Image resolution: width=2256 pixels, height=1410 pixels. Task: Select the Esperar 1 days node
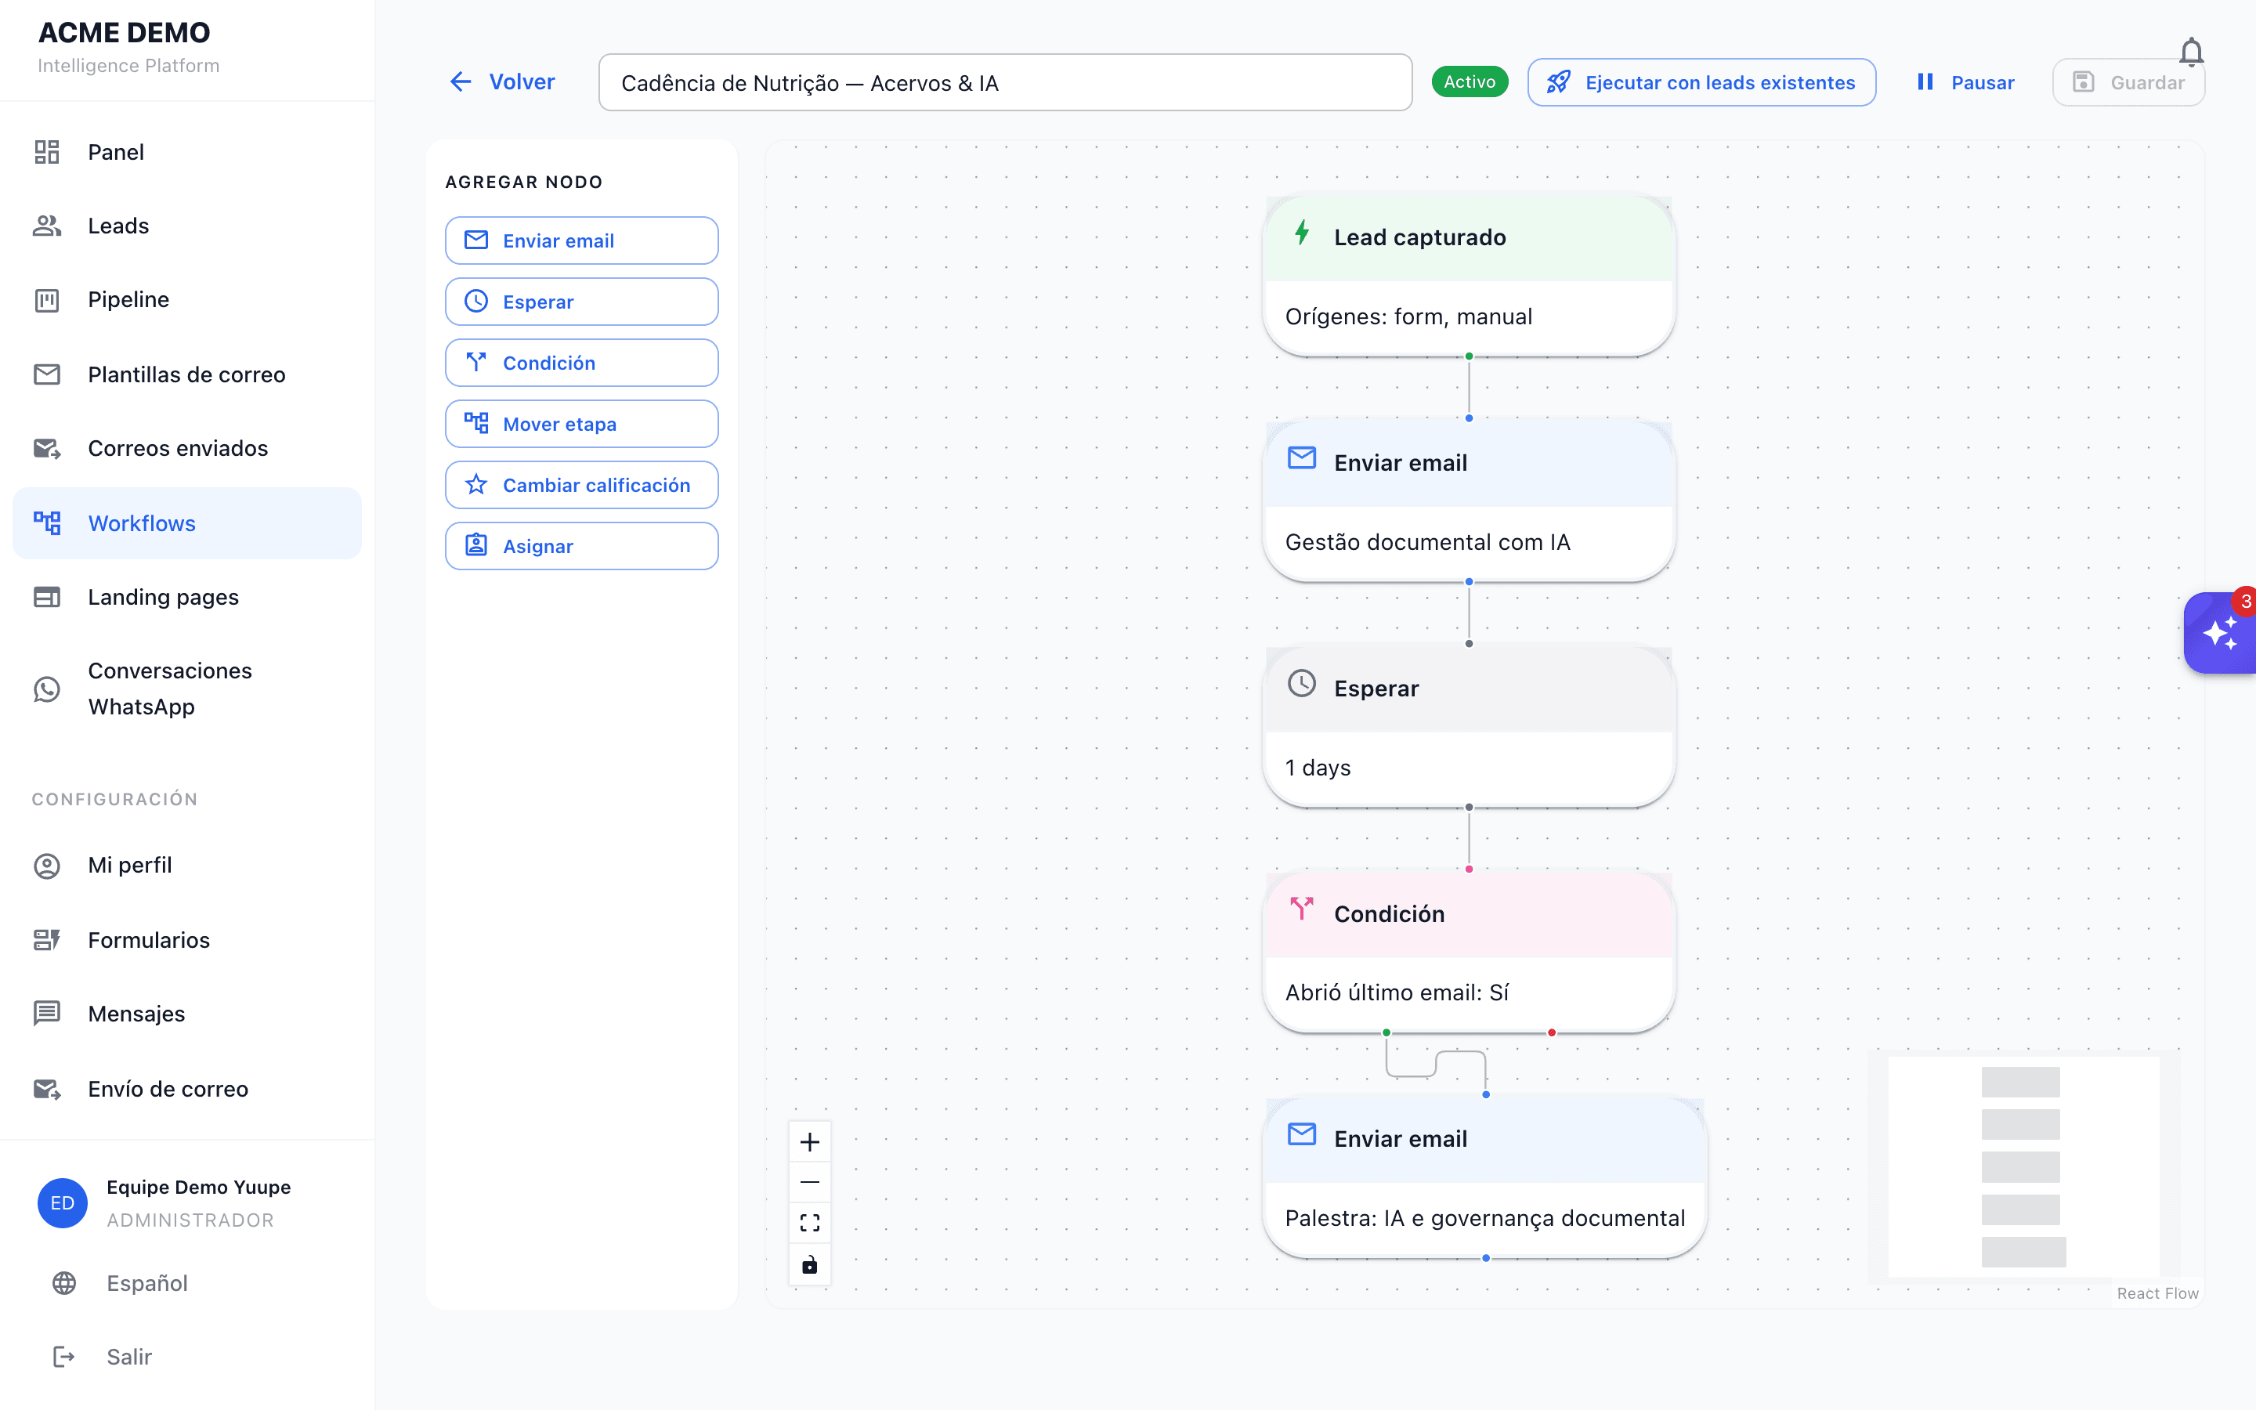1468,726
